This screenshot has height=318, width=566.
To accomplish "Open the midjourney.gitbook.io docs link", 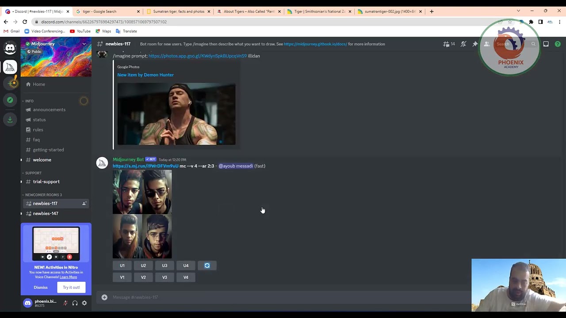I will click(x=316, y=44).
